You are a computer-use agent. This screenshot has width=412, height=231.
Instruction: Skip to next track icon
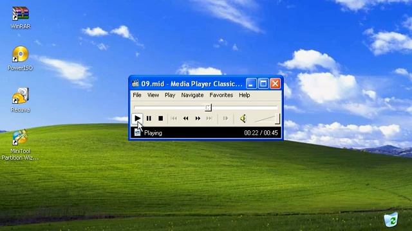pos(209,118)
